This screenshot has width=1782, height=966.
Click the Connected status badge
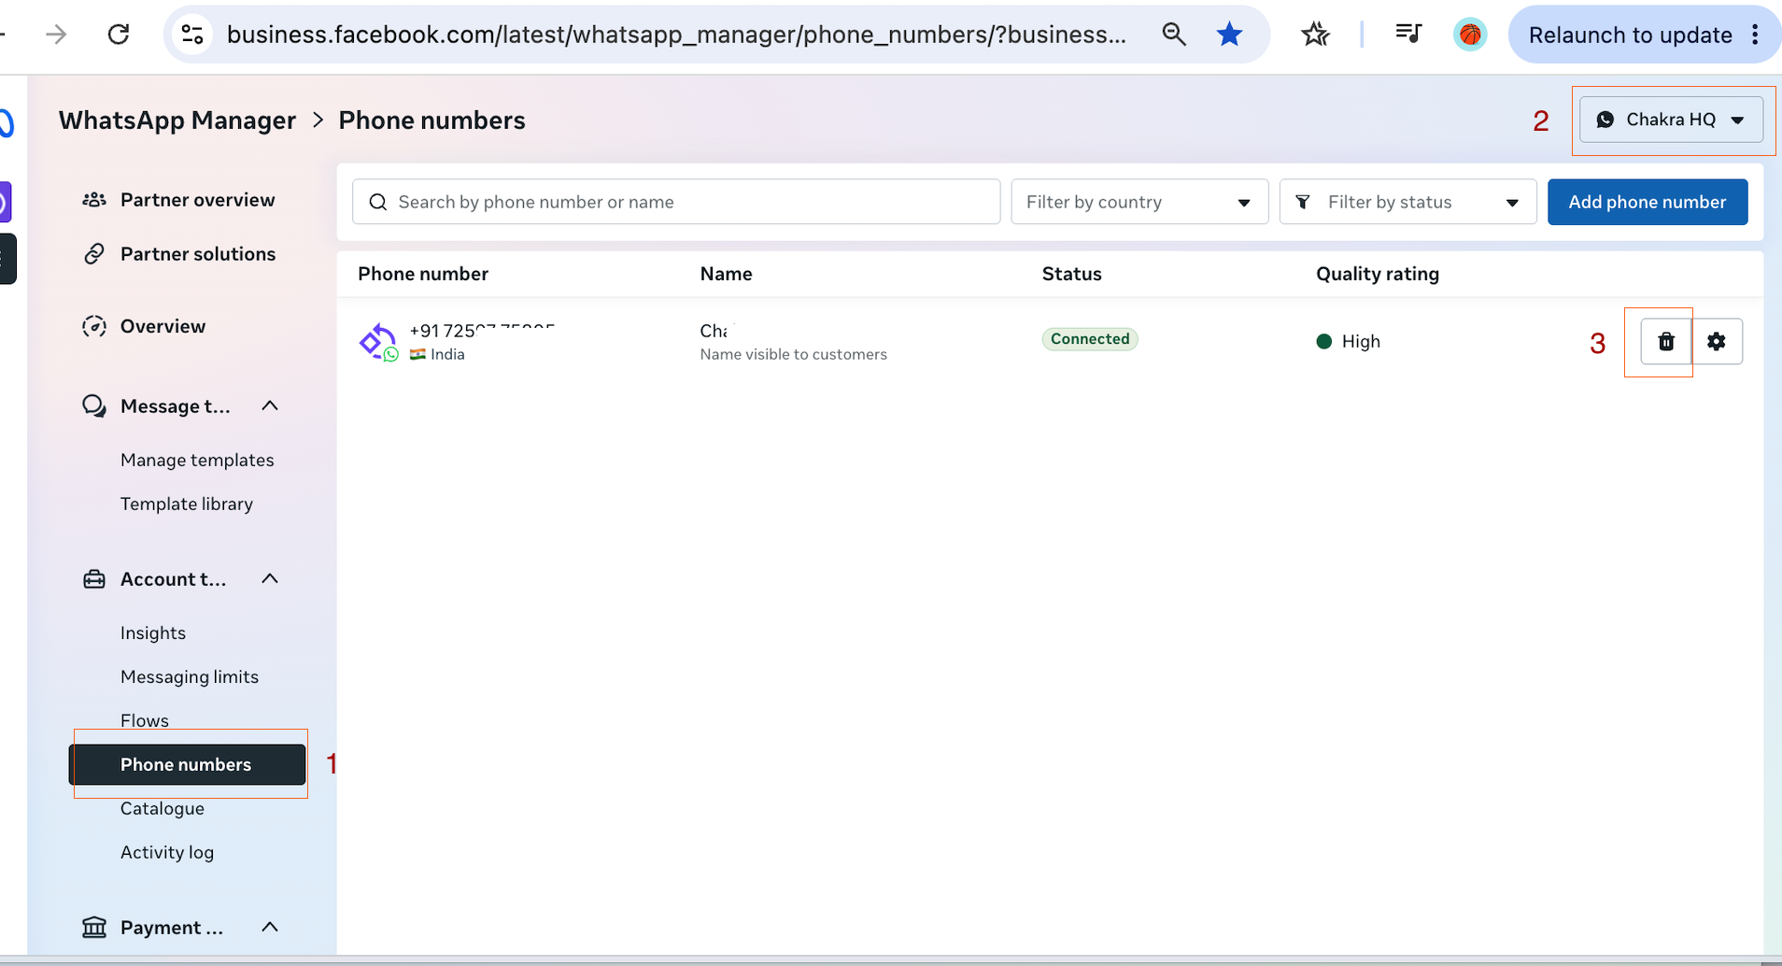point(1090,339)
